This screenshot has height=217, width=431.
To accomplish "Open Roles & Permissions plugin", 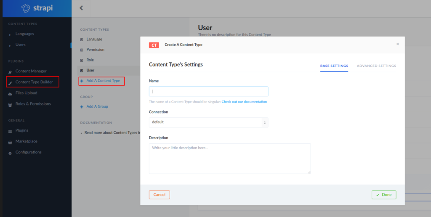I will 33,104.
